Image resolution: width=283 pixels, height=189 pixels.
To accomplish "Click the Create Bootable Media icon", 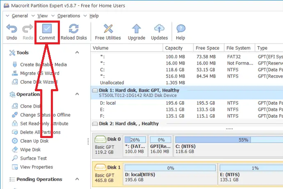I will pos(15,65).
